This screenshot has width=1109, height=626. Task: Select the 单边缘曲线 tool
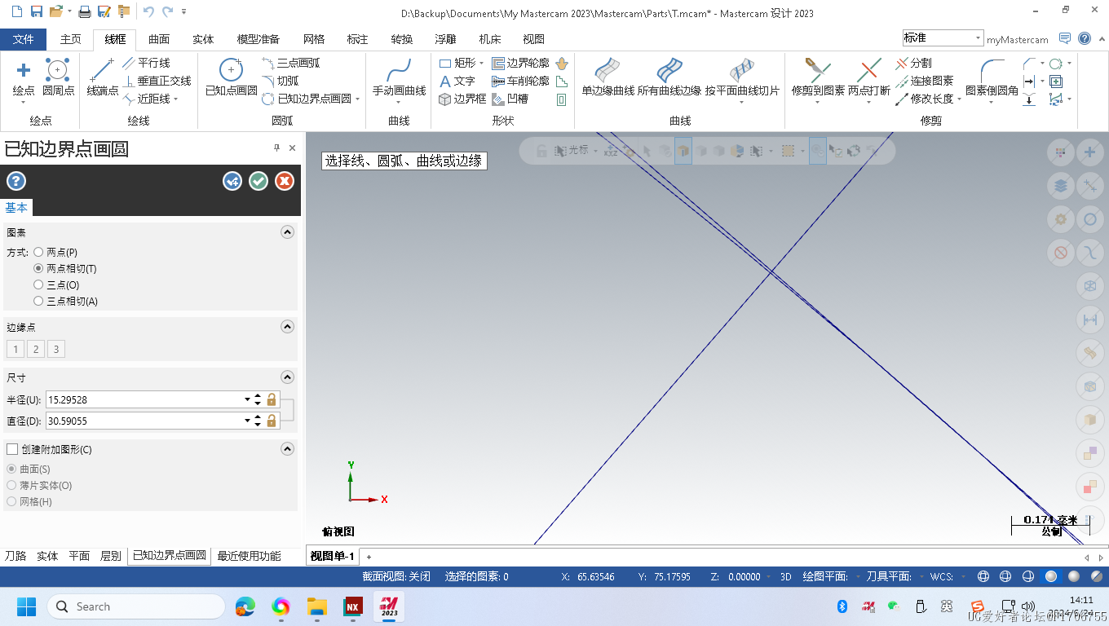(x=608, y=78)
